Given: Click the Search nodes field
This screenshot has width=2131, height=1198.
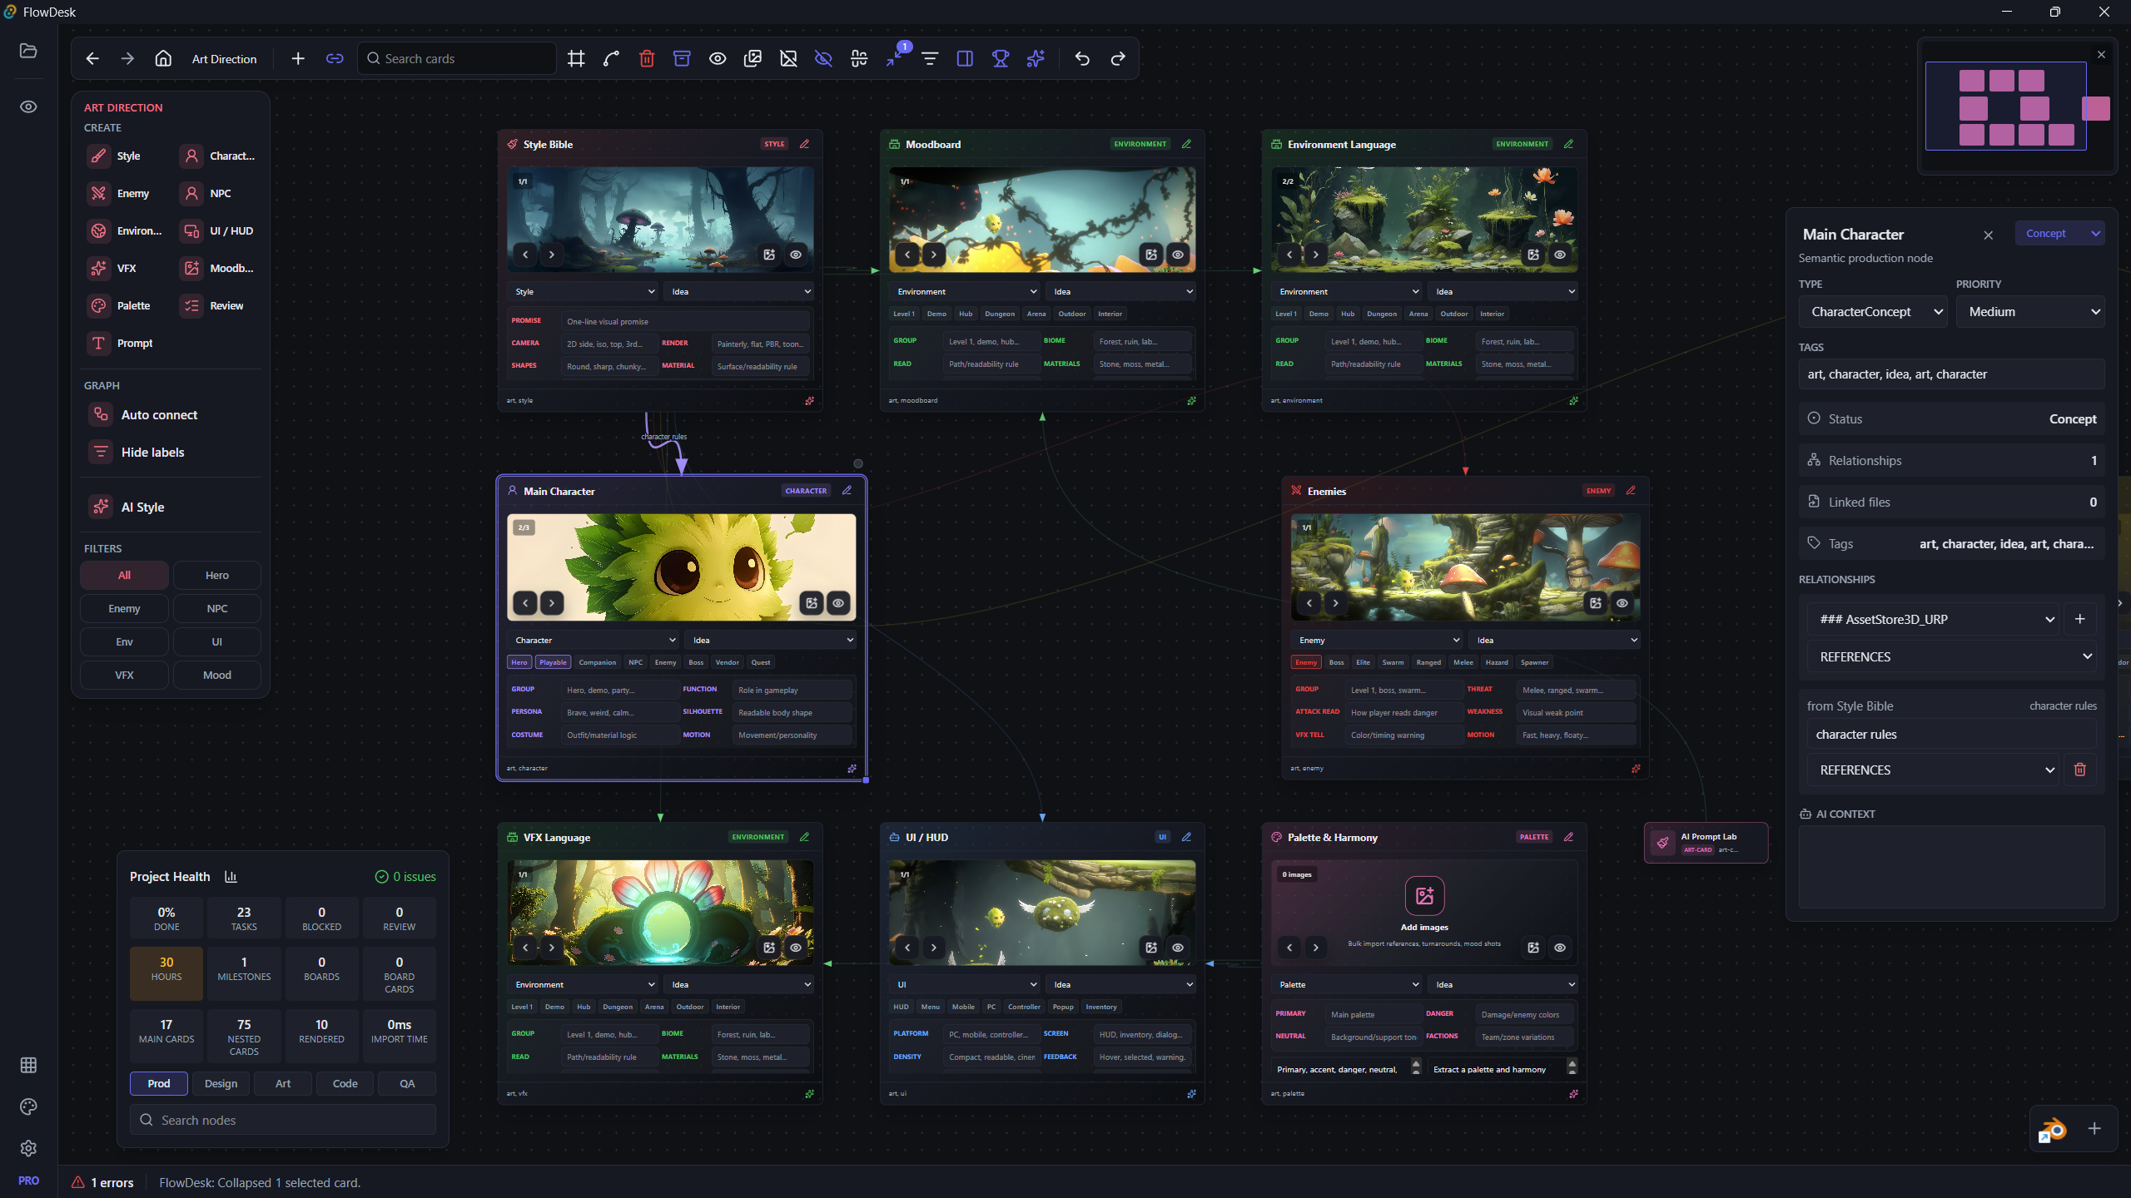Looking at the screenshot, I should click(283, 1120).
